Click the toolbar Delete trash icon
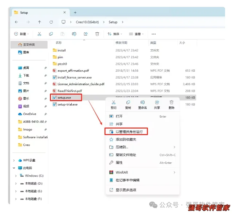The width and height of the screenshot is (232, 214). click(x=97, y=34)
